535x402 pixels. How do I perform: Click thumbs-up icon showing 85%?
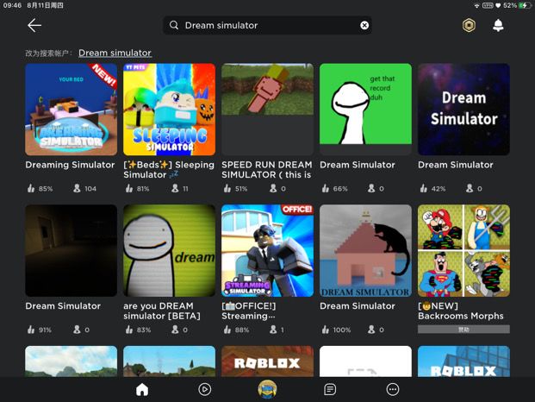coord(31,188)
